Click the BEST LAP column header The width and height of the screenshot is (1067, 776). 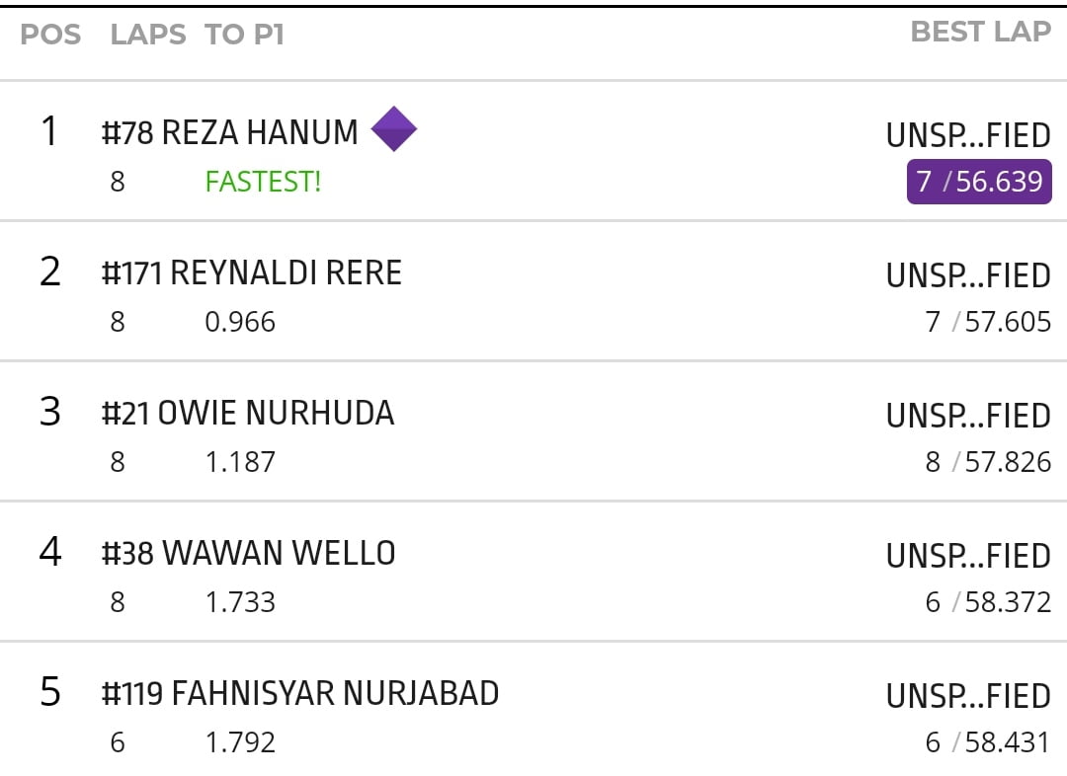point(980,33)
